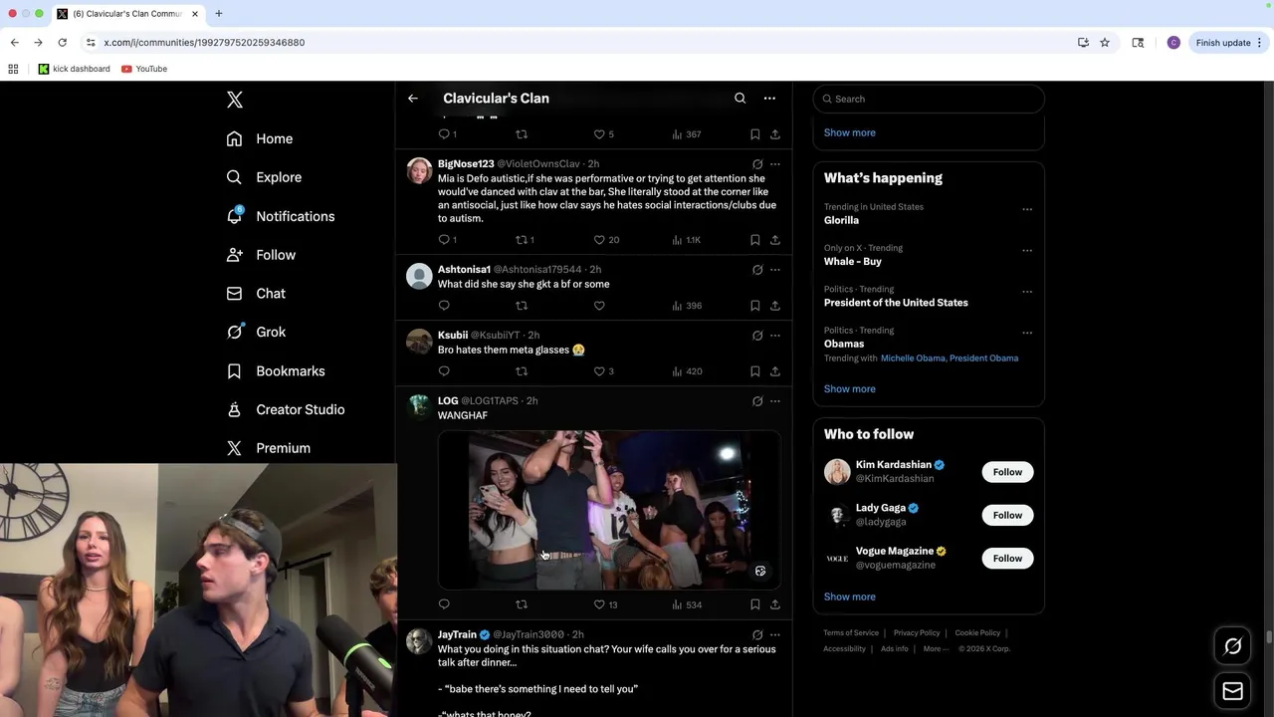Screen dimensions: 1274x717
Task: Repost LOG's WANGHAF post
Action: 522,604
